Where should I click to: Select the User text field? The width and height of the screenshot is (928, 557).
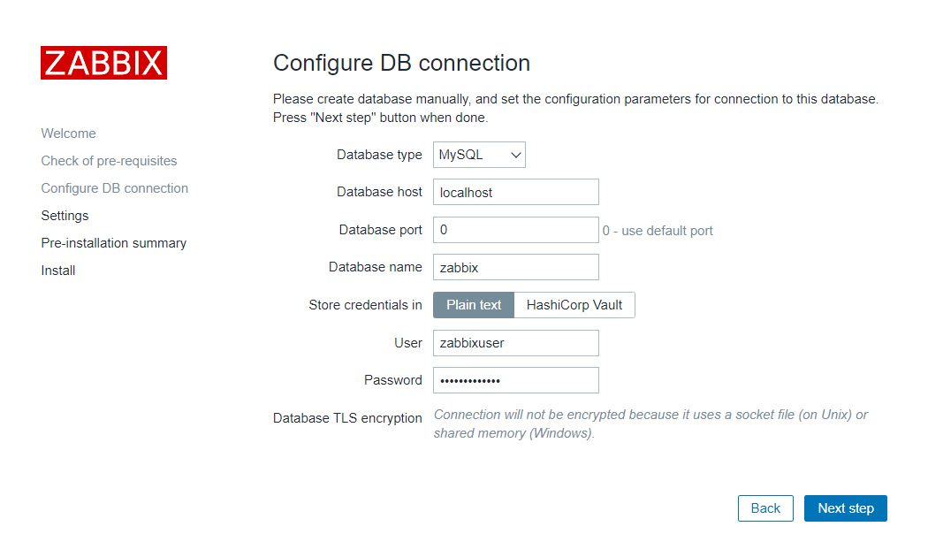click(x=515, y=343)
